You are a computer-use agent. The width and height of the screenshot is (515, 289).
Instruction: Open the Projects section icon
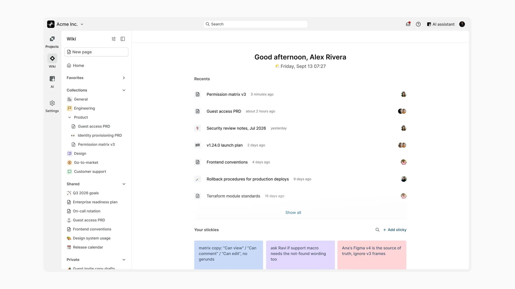click(x=52, y=39)
